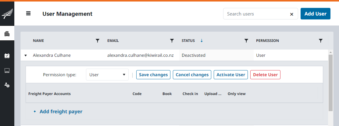Click the Add freight payer link
The width and height of the screenshot is (339, 126).
[61, 111]
